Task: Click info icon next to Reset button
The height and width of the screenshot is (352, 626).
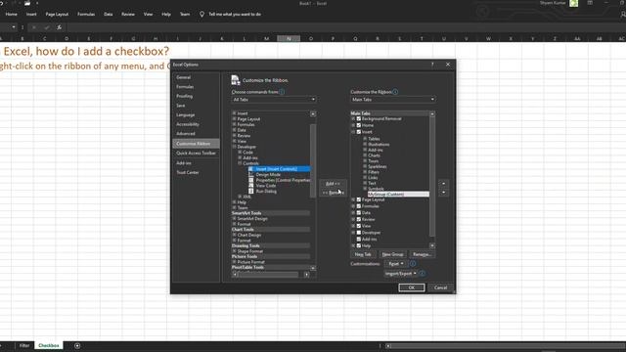Action: point(413,264)
